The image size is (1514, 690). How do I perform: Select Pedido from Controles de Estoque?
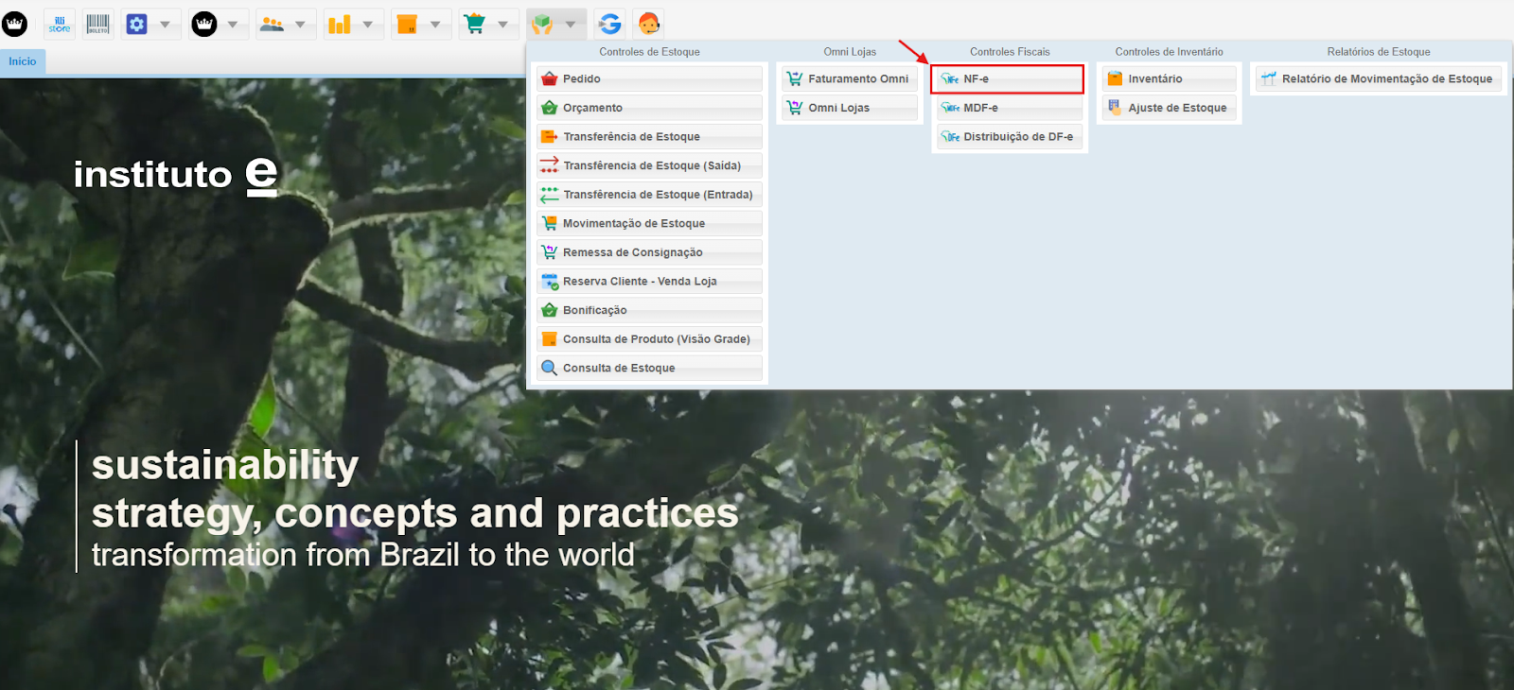point(649,79)
